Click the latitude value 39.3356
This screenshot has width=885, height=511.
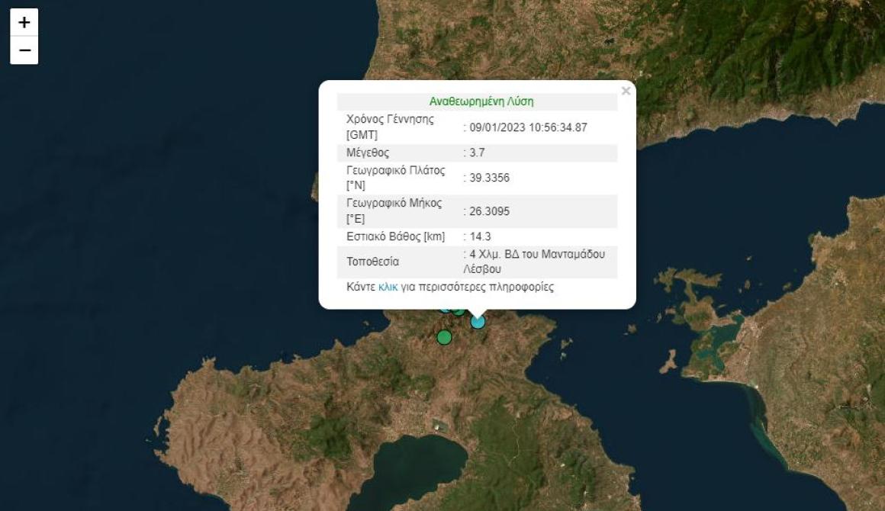[489, 178]
